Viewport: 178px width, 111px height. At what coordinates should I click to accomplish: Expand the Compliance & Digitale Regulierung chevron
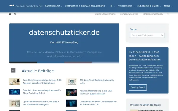107,6
